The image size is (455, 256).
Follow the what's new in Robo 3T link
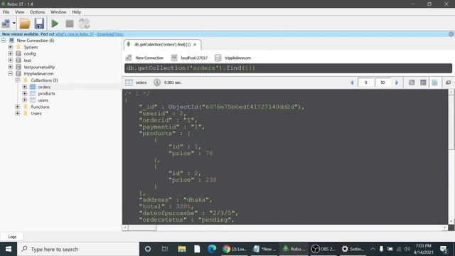(75, 34)
